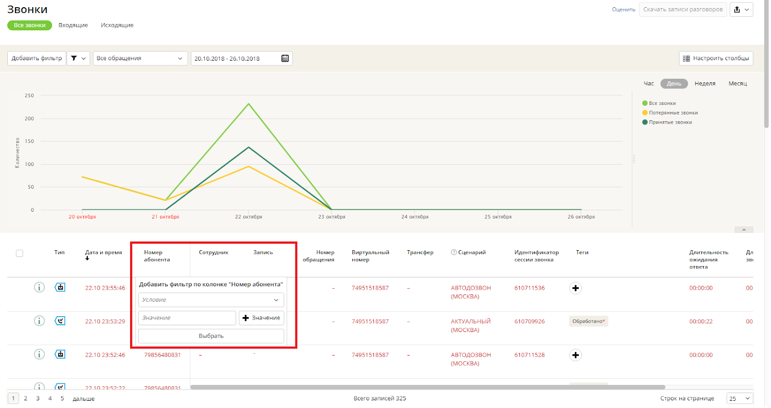Screen dimensions: 771x408
Task: Click the Идентификатор сессии звонка column header
Action: click(536, 256)
